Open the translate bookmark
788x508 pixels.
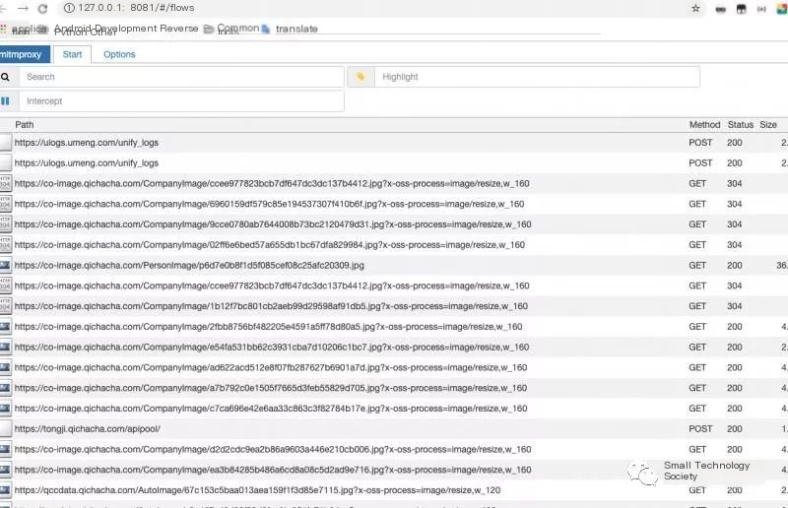[x=290, y=29]
